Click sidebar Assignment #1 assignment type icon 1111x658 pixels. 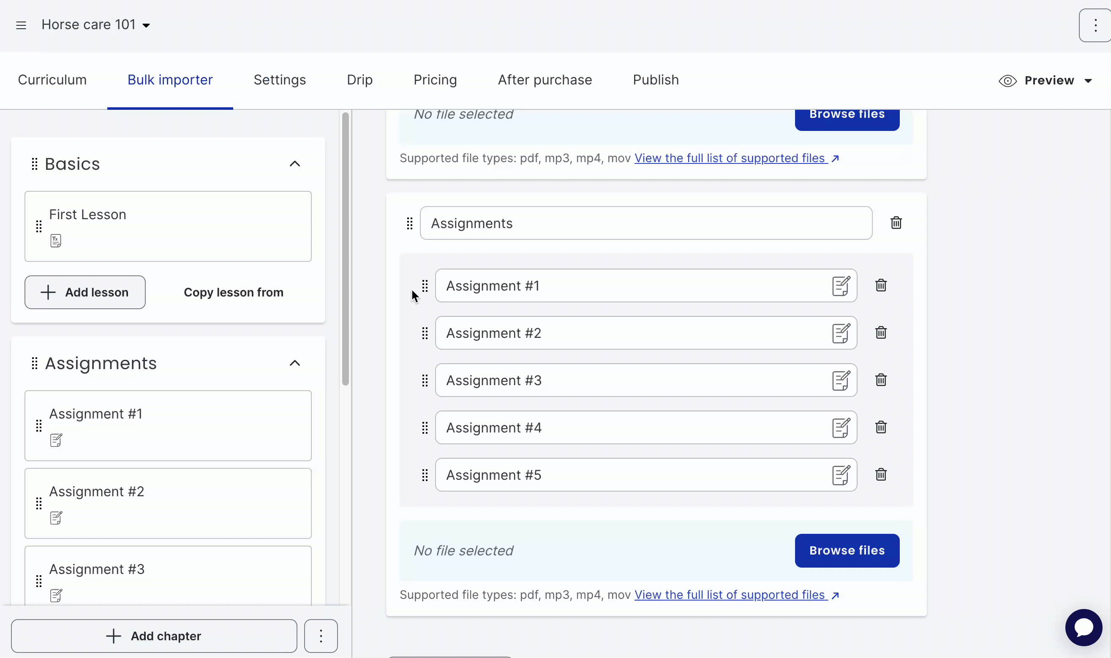[56, 440]
